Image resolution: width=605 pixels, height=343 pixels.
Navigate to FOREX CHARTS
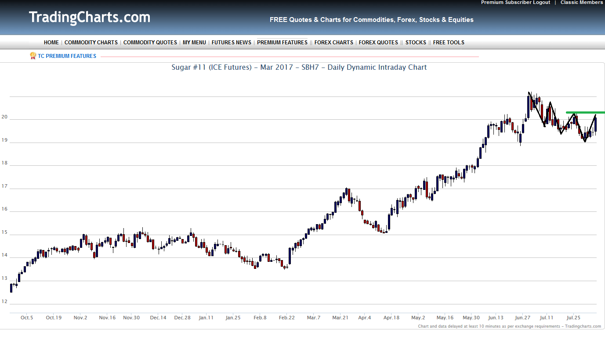click(333, 43)
